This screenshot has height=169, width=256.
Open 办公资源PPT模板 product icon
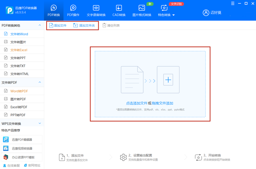[6, 157]
